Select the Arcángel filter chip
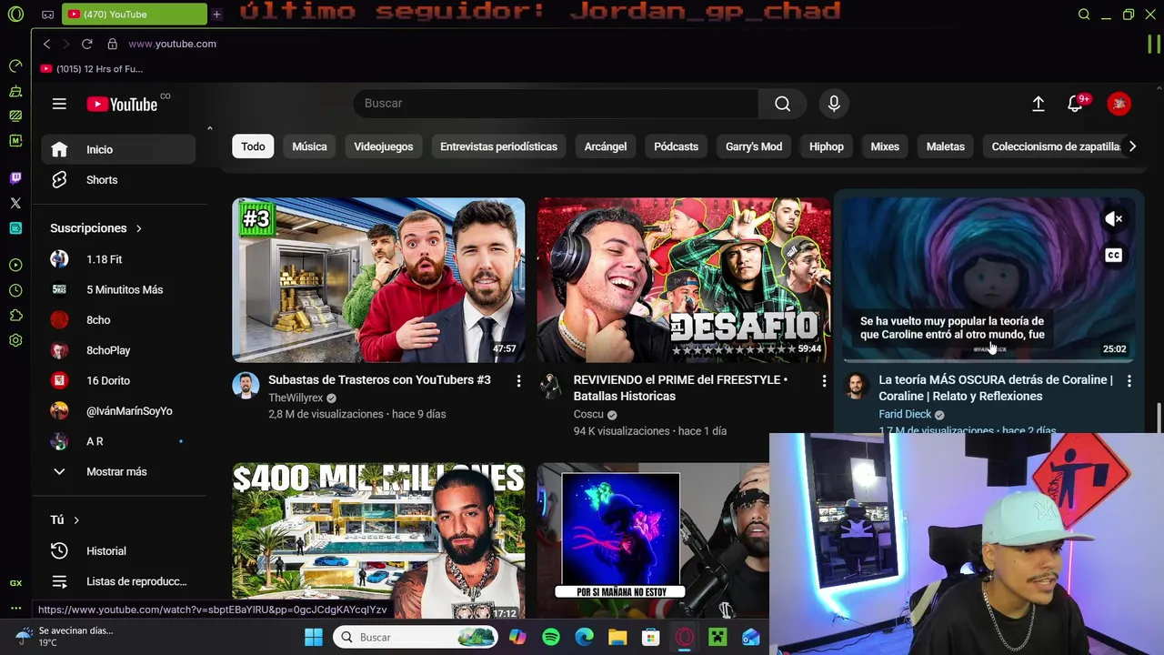Screen dimensions: 1164x655 [x=606, y=146]
